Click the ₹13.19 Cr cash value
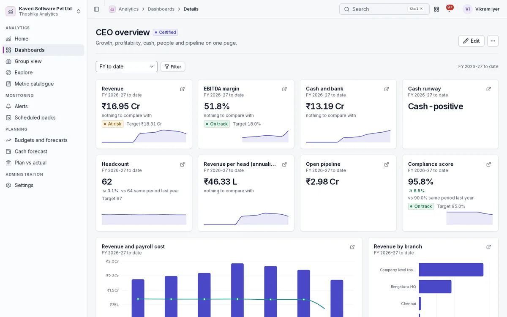507x317 pixels. (325, 106)
